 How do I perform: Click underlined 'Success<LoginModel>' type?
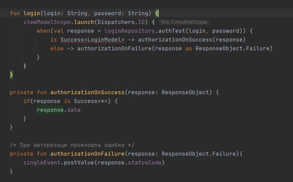pyautogui.click(x=92, y=40)
